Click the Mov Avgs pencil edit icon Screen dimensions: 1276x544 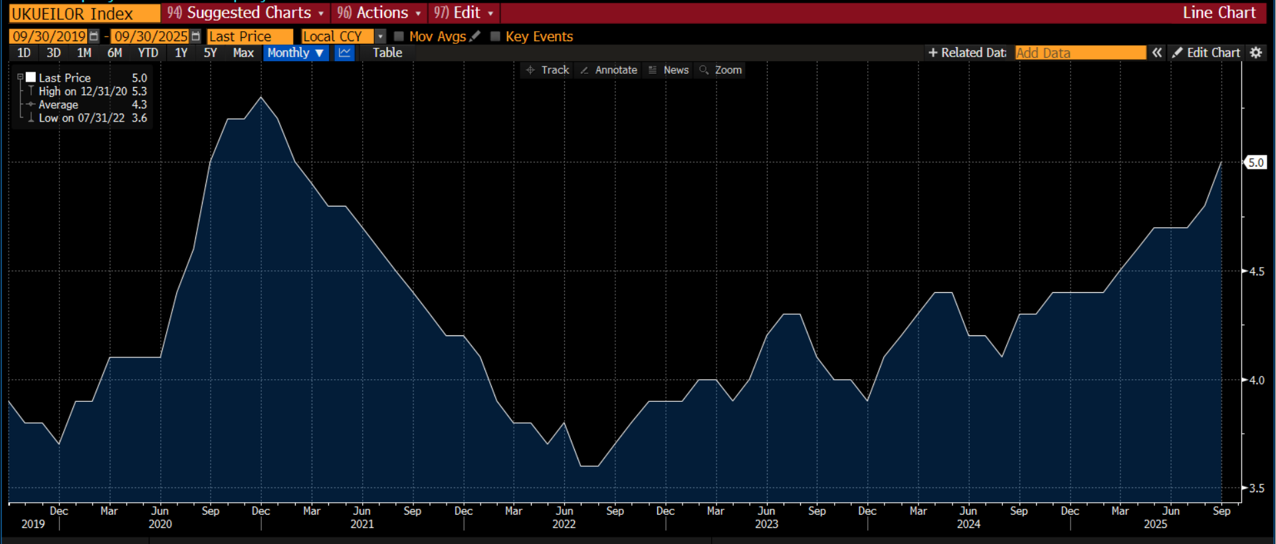(x=475, y=37)
